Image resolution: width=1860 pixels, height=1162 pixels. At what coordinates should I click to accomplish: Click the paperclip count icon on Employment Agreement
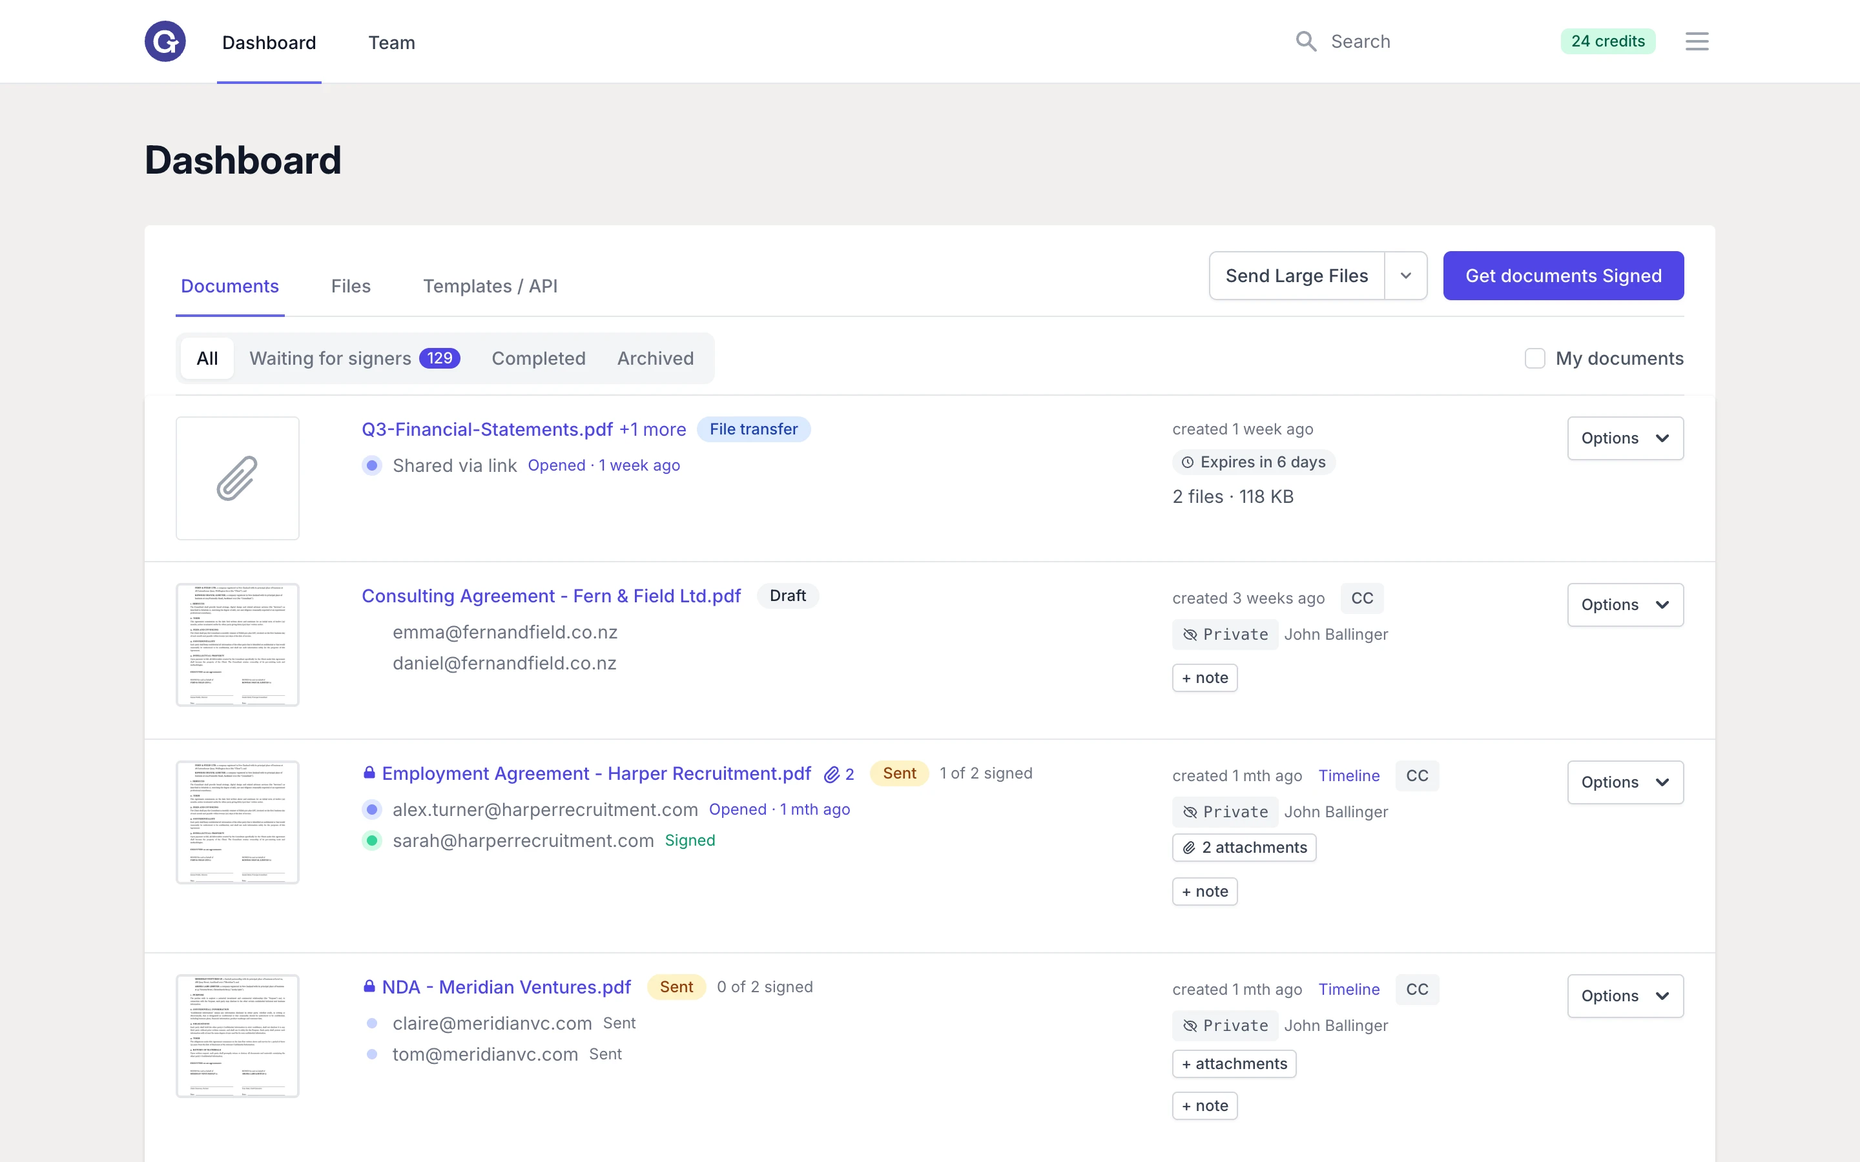click(x=832, y=775)
